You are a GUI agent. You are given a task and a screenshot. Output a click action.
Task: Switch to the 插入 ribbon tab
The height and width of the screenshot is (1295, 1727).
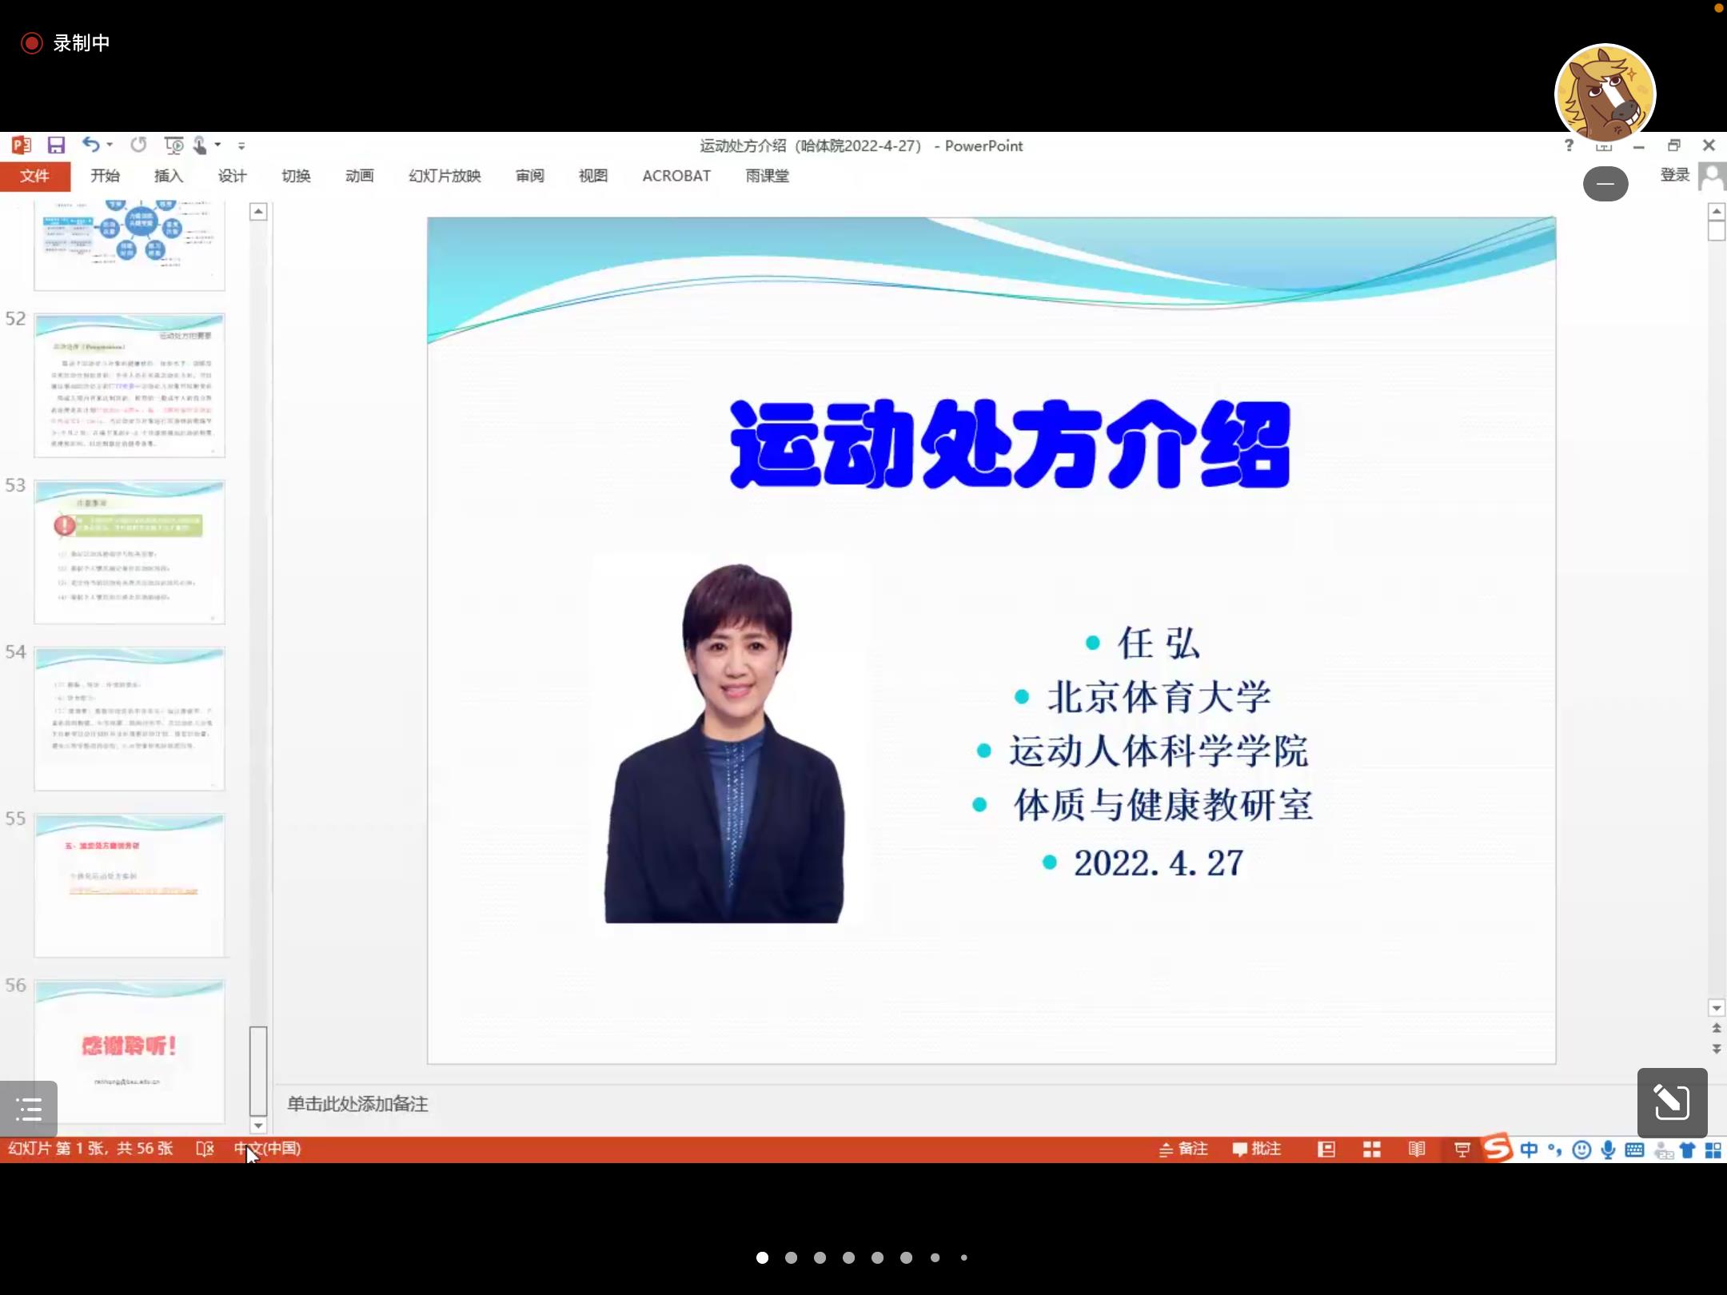point(169,176)
